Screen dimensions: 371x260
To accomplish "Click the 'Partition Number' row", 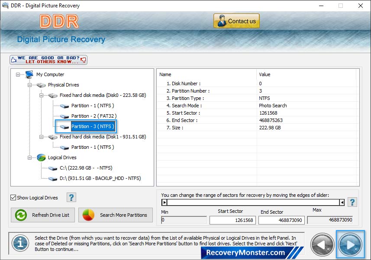I will [257, 91].
